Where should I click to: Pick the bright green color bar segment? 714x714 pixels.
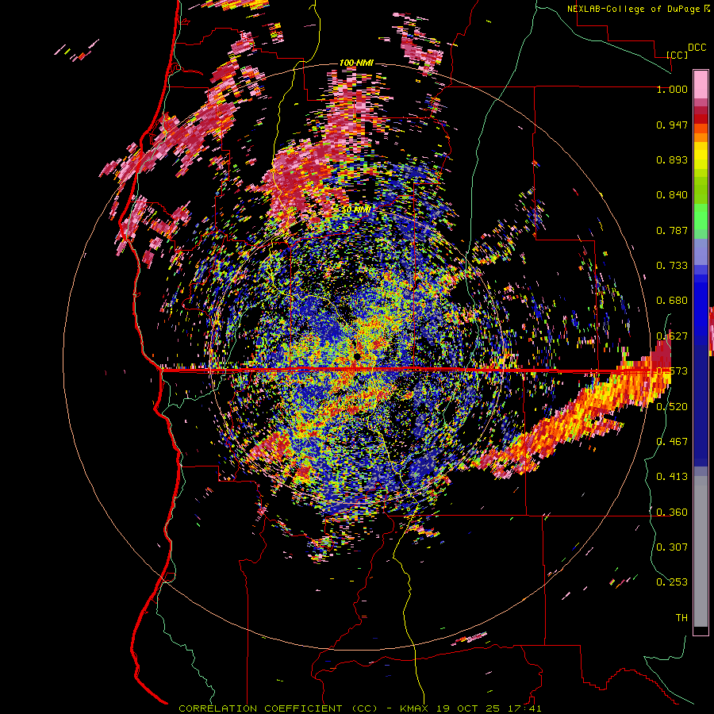click(x=701, y=217)
